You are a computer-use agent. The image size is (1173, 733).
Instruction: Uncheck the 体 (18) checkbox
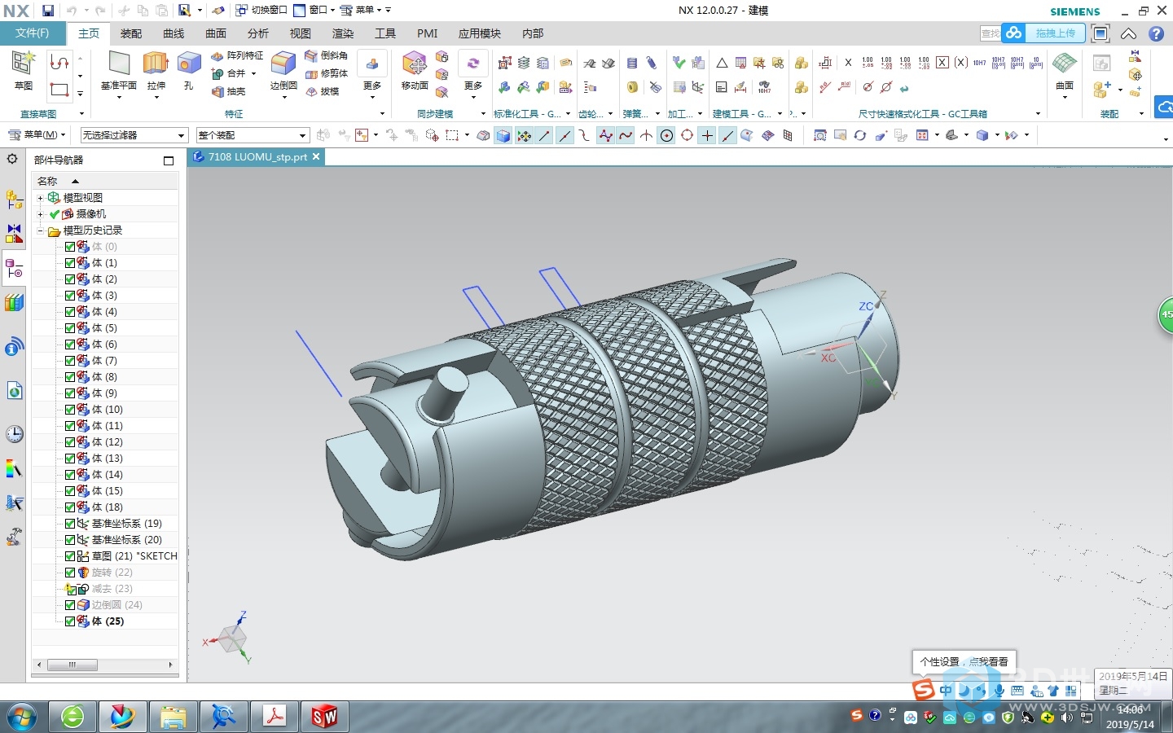(70, 507)
